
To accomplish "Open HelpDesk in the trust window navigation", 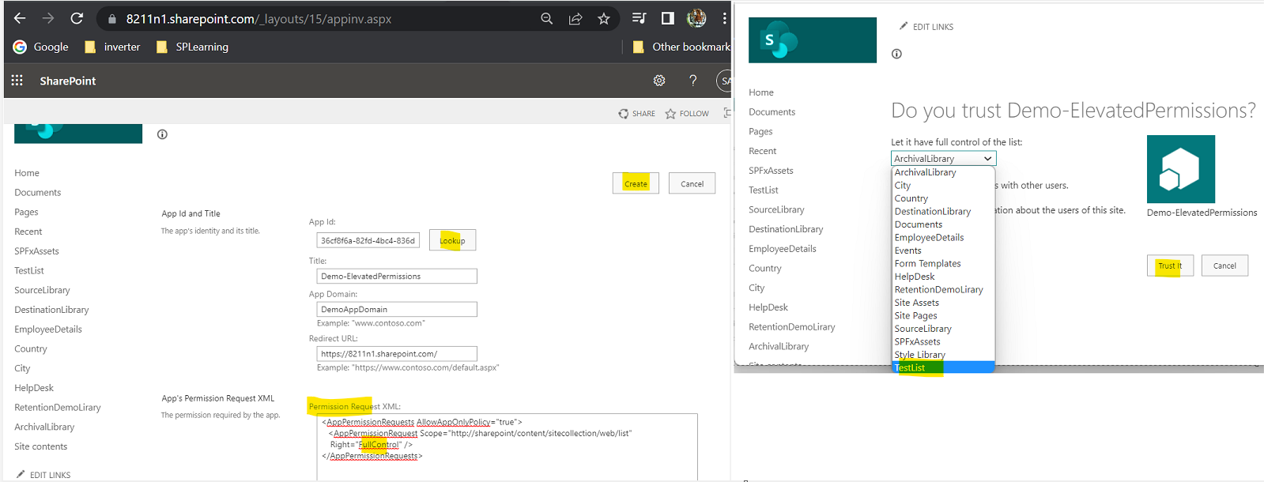I will coord(768,307).
